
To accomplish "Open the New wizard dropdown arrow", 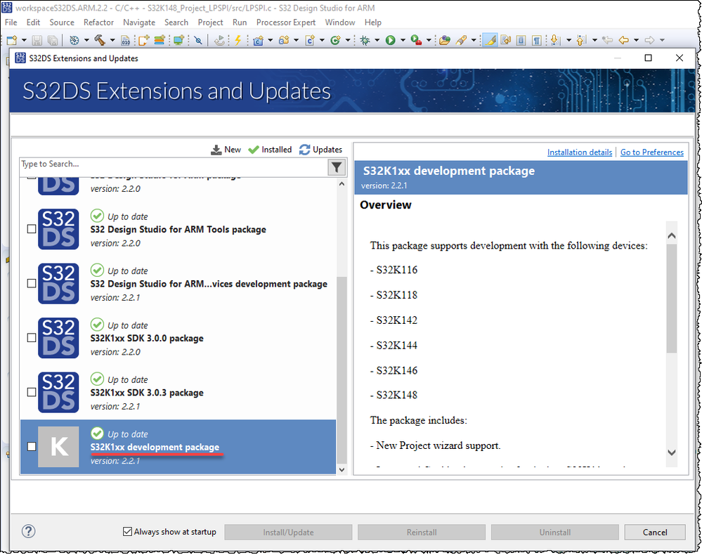I will point(24,40).
